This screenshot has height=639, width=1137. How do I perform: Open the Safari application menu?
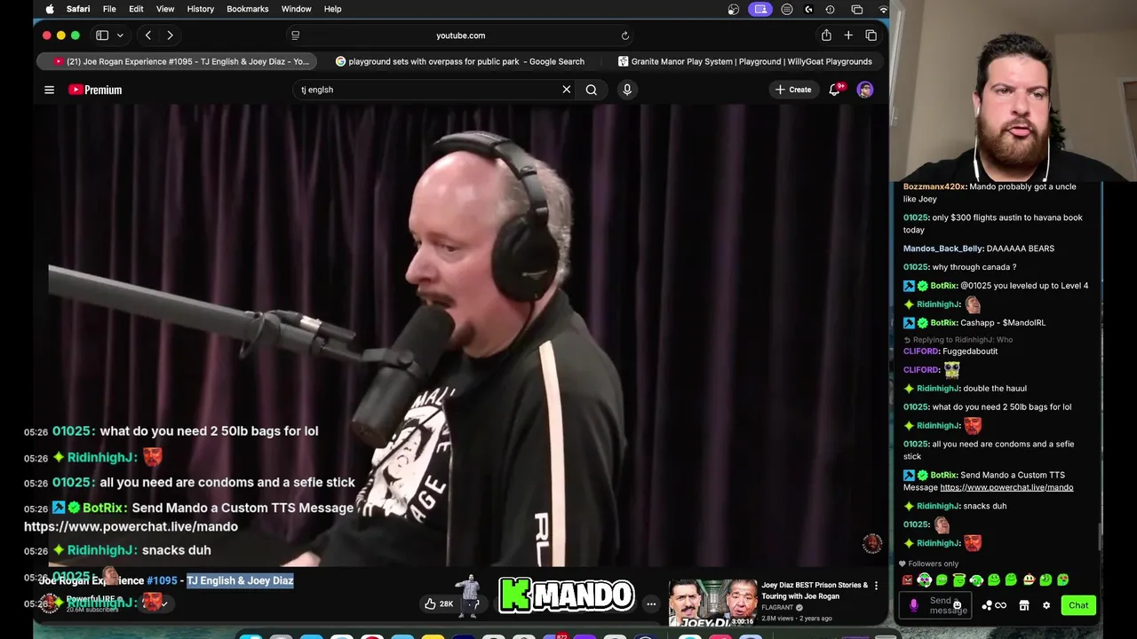click(78, 9)
